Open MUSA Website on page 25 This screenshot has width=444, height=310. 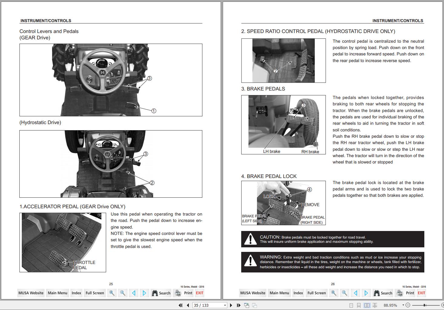(x=31, y=293)
